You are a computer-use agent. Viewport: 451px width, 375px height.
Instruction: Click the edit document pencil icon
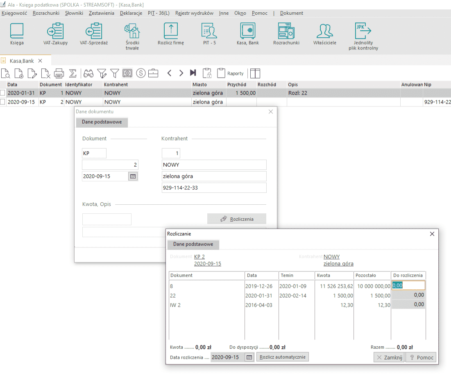click(x=32, y=73)
